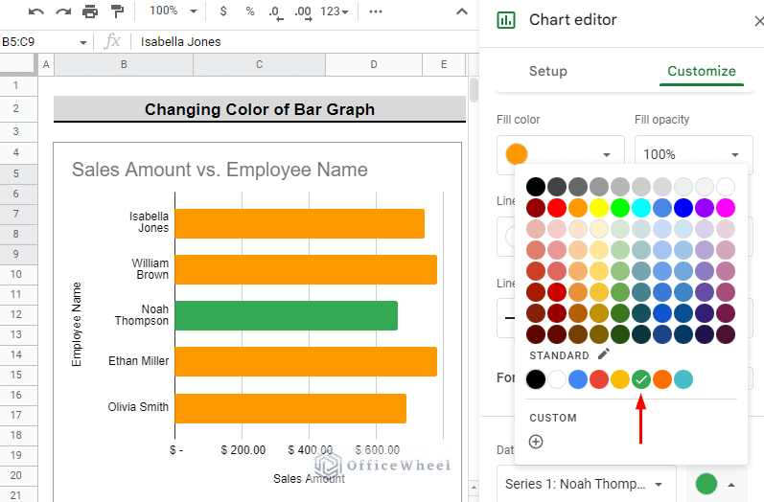The image size is (764, 502).
Task: Open the name box dropdown
Action: [82, 42]
